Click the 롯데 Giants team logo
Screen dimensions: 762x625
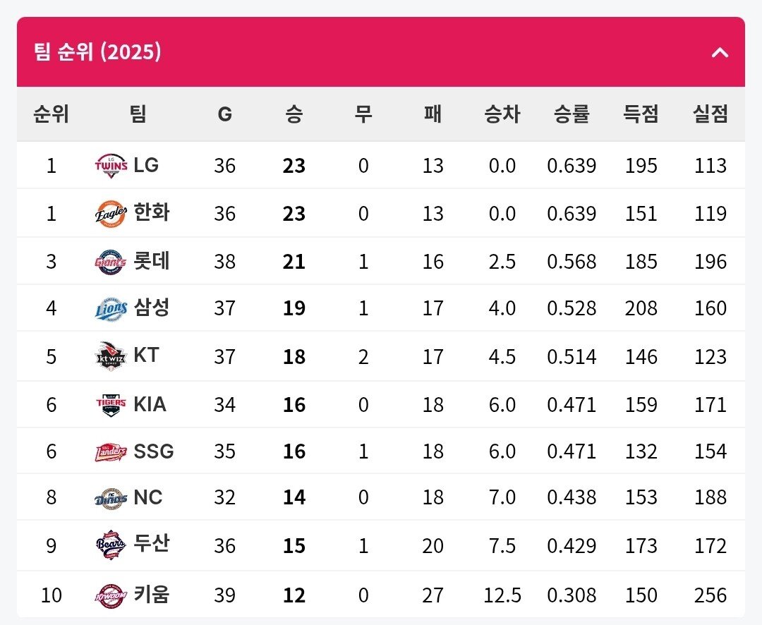tap(111, 262)
